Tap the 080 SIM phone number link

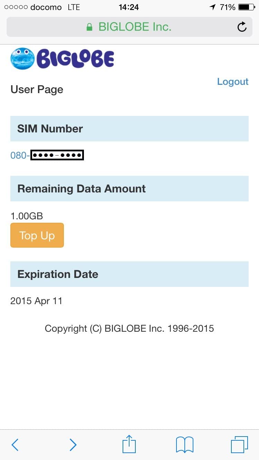pos(47,155)
